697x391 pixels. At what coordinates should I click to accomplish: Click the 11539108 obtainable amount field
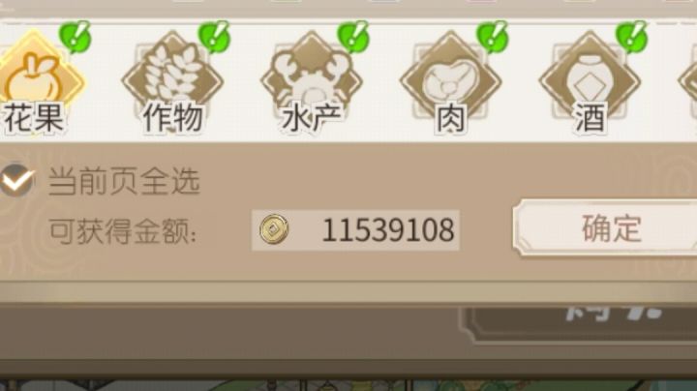click(355, 230)
